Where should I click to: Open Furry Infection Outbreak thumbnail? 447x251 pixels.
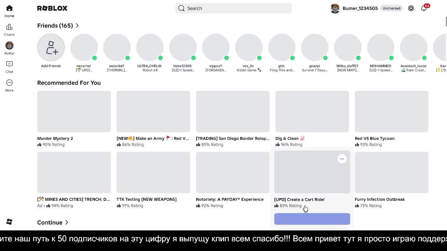point(391,172)
